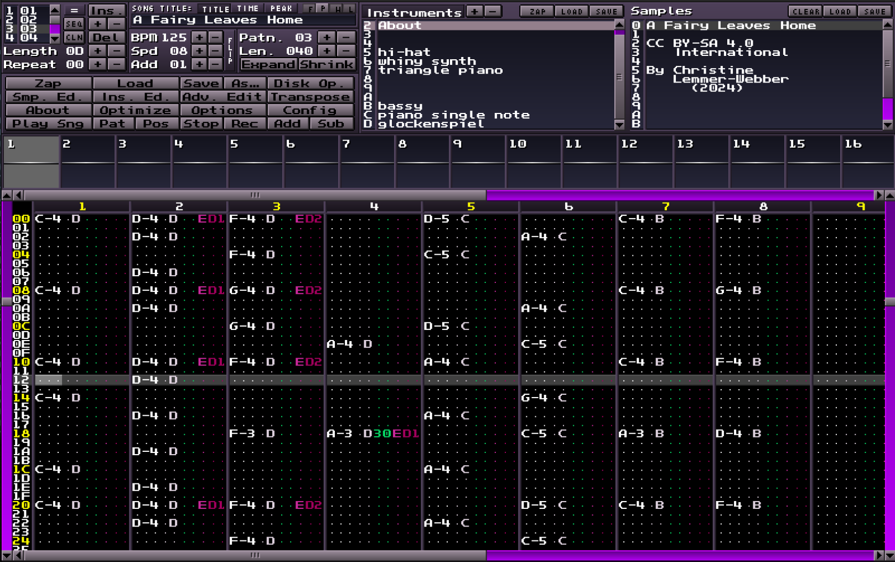
Task: Switch to the TITLE tab
Action: [x=215, y=8]
